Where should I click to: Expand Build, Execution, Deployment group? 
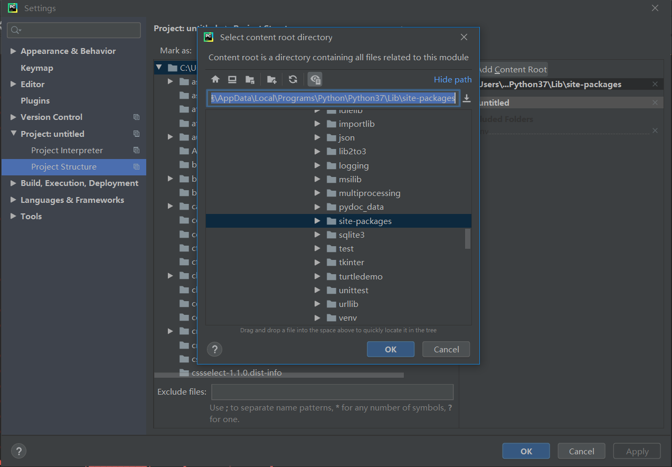click(13, 183)
